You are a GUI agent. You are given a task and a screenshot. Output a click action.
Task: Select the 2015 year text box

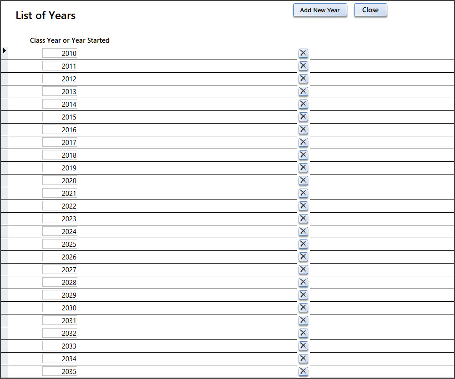[x=60, y=117]
